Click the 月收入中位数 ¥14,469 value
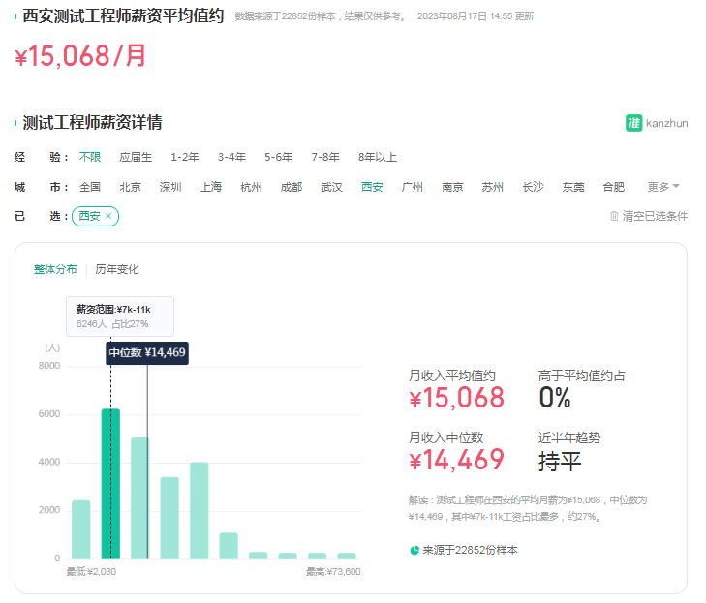This screenshot has height=603, width=706. click(456, 460)
